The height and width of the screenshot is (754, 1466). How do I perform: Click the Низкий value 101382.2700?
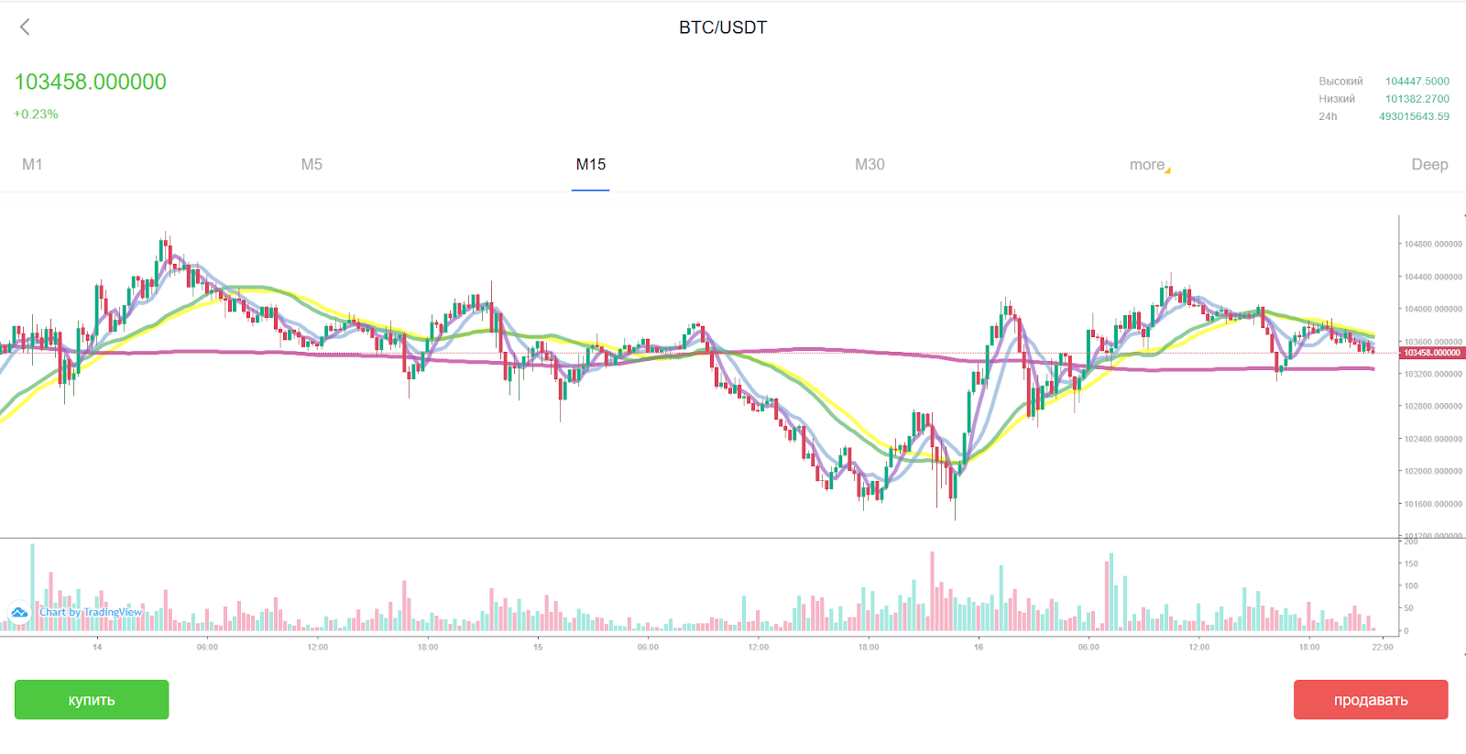[1417, 99]
